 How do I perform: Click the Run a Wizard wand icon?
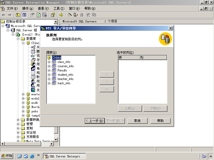pos(69,15)
